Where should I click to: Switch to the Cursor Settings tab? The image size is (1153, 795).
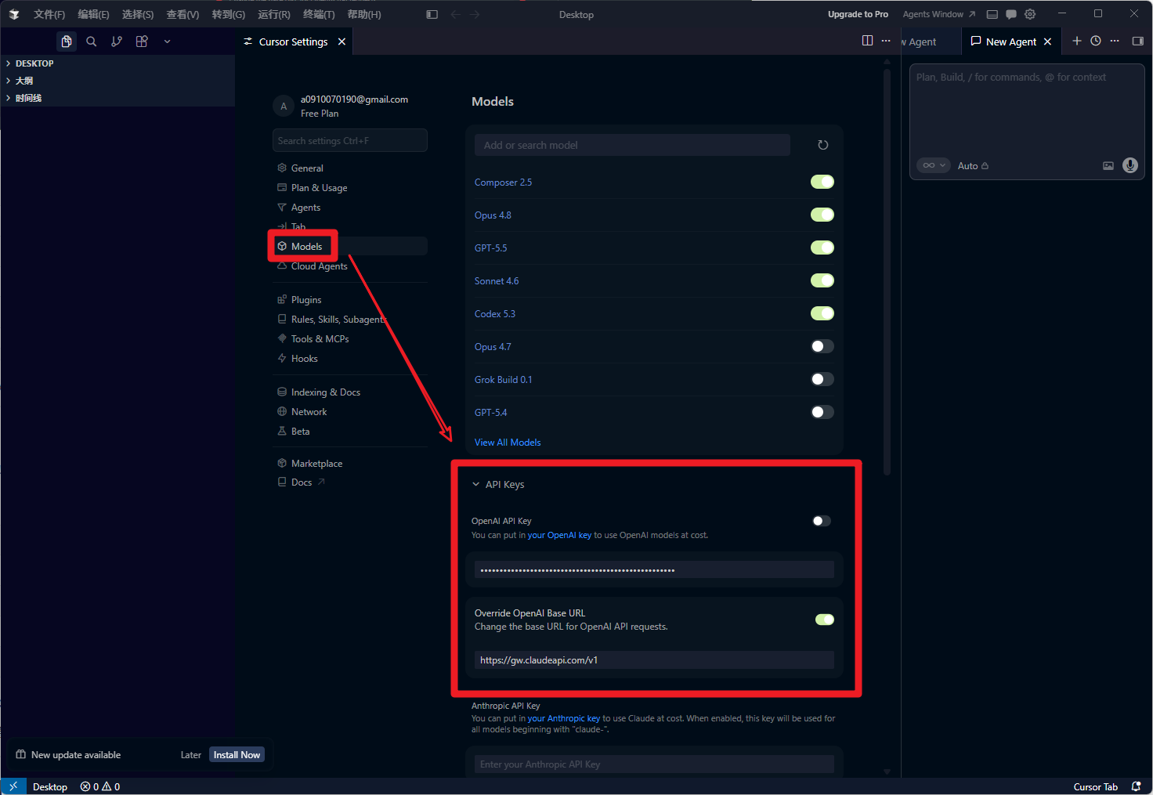click(294, 42)
